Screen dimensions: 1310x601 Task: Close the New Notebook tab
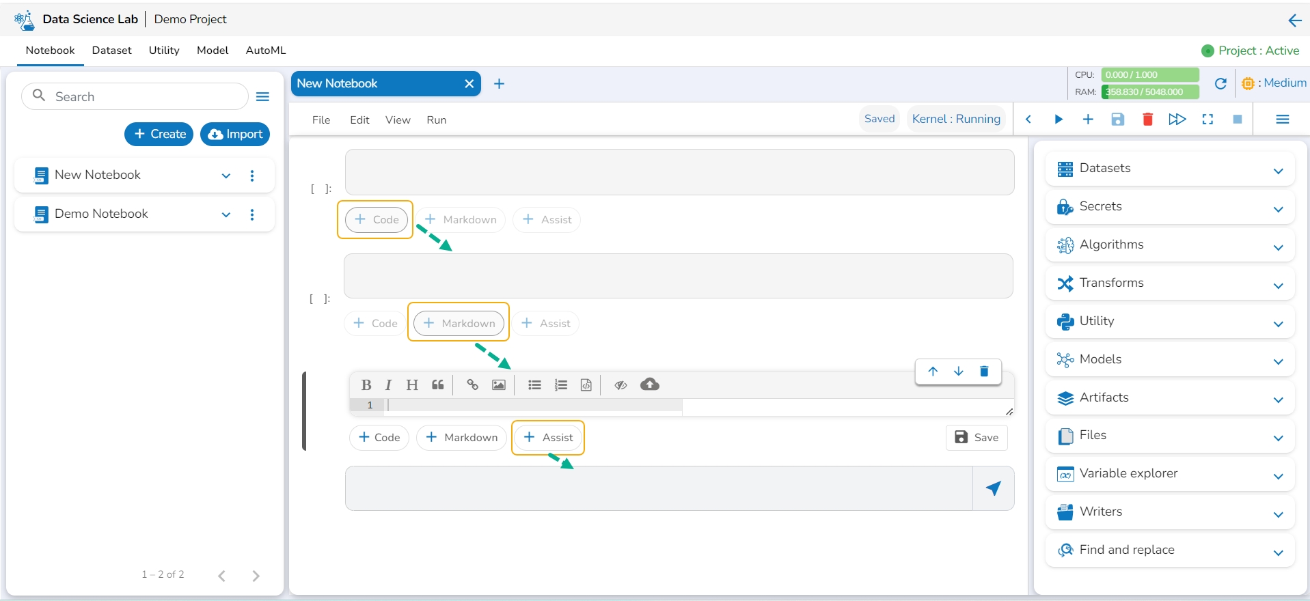tap(469, 84)
